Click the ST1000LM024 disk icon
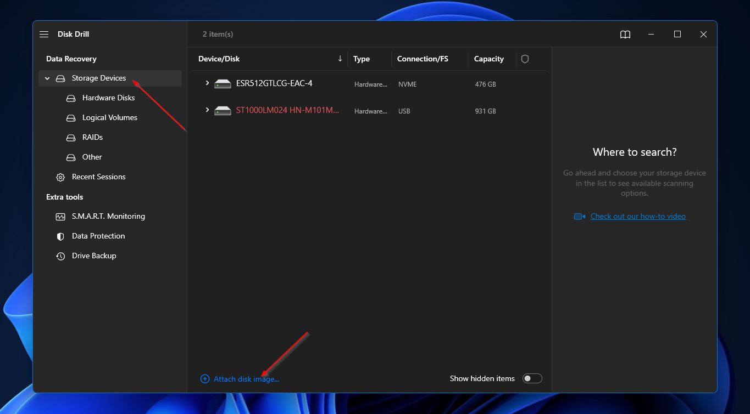750x414 pixels. pos(223,111)
